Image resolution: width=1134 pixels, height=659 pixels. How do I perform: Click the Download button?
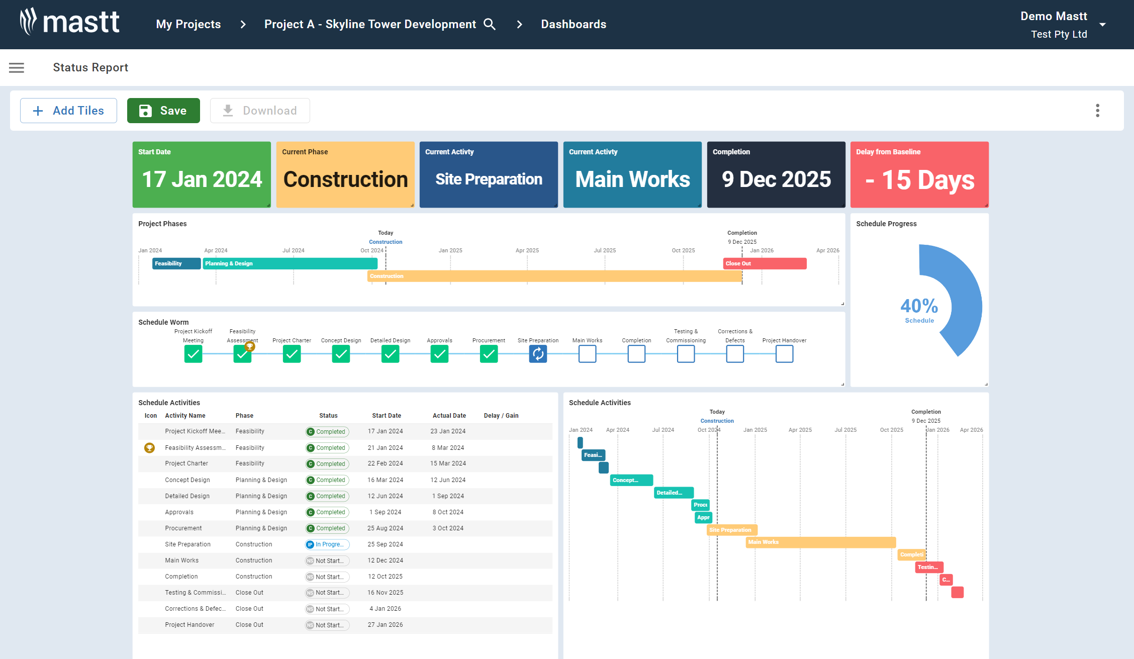pyautogui.click(x=260, y=111)
